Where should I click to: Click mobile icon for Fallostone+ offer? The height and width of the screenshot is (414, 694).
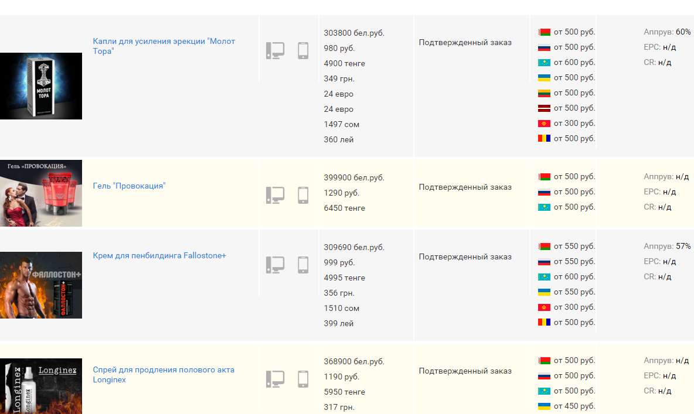(303, 265)
